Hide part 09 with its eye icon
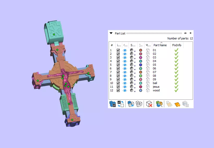Screen dimensions: 214x148 click(x=125, y=80)
